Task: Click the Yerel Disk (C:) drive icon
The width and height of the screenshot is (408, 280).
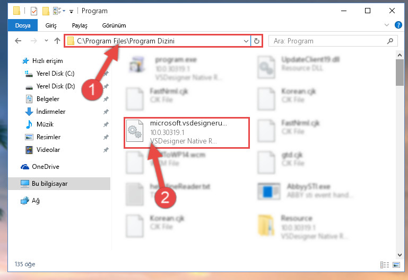Action: coord(29,74)
